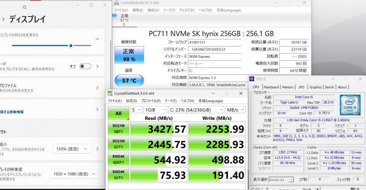Click the green All benchmark button
The width and height of the screenshot is (366, 190).
118,113
